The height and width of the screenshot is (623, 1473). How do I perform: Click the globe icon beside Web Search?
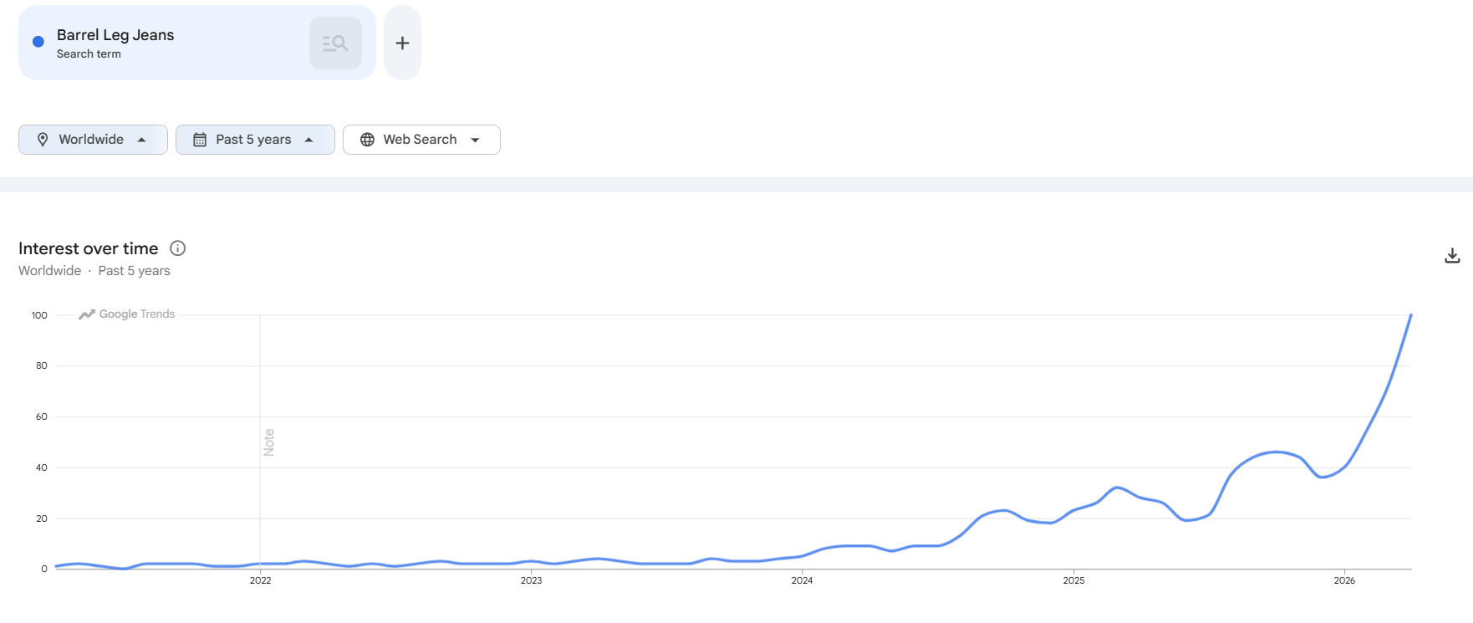tap(367, 140)
